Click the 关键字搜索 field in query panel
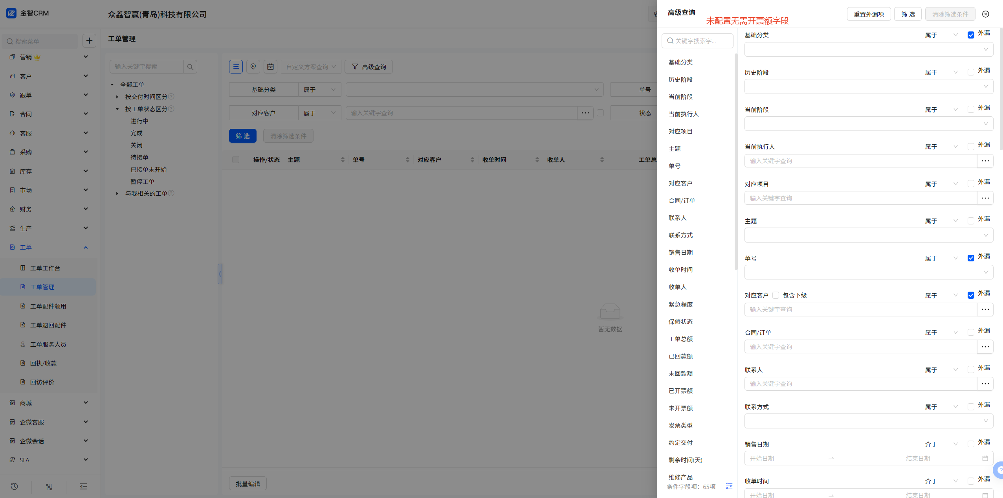Viewport: 1003px width, 498px height. click(x=697, y=41)
